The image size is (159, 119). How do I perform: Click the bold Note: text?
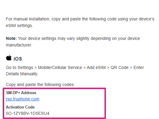point(11,38)
